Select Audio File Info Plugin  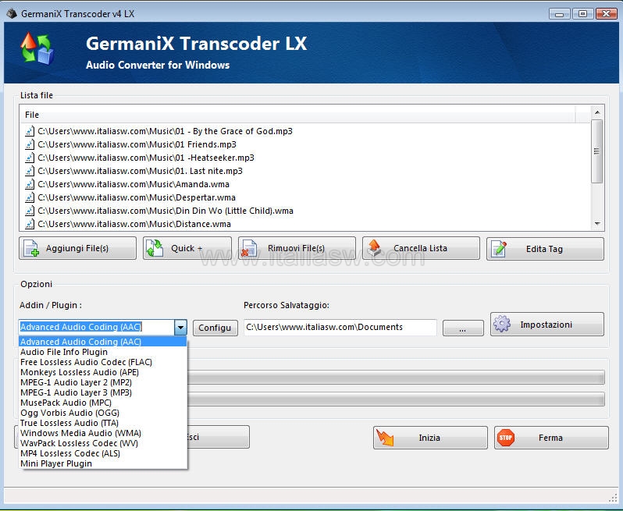[102, 352]
